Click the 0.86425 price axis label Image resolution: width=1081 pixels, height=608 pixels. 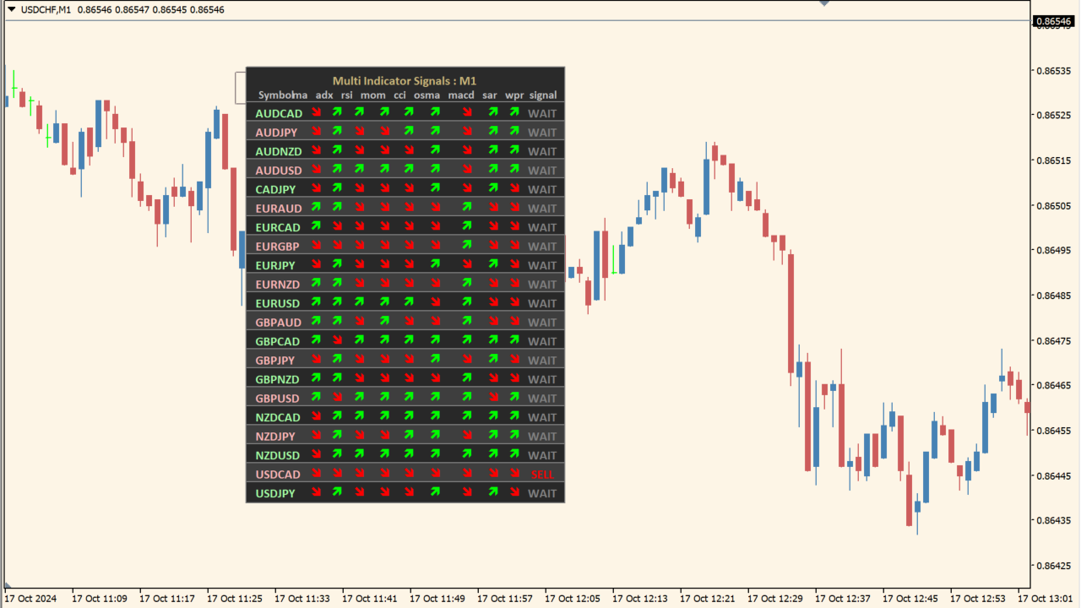tap(1053, 566)
